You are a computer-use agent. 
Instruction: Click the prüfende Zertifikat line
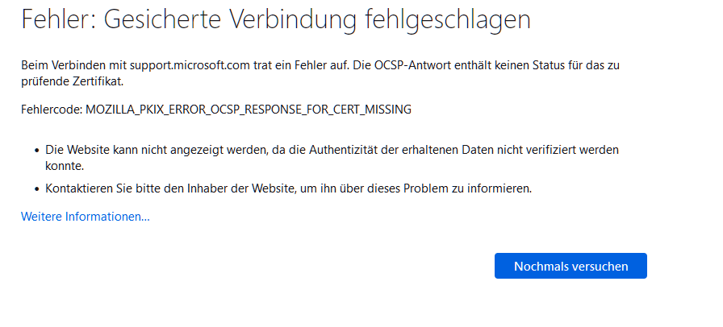(x=73, y=82)
